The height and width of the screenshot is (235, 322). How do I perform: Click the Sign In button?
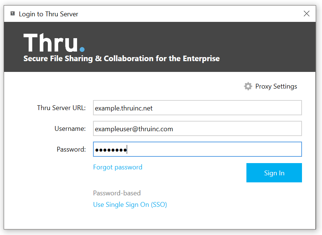(x=274, y=173)
